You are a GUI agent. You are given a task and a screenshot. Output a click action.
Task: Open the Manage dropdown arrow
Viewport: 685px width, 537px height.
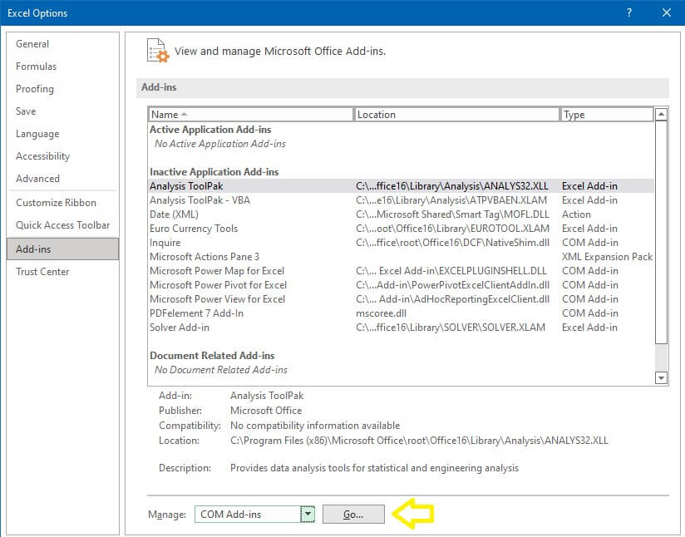(308, 515)
